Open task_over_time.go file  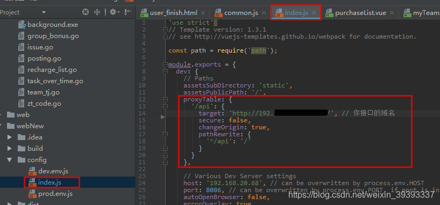point(55,81)
